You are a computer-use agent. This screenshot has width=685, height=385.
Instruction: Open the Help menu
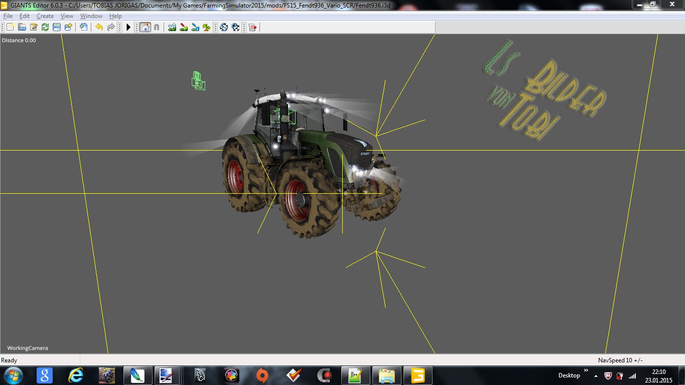tap(115, 16)
